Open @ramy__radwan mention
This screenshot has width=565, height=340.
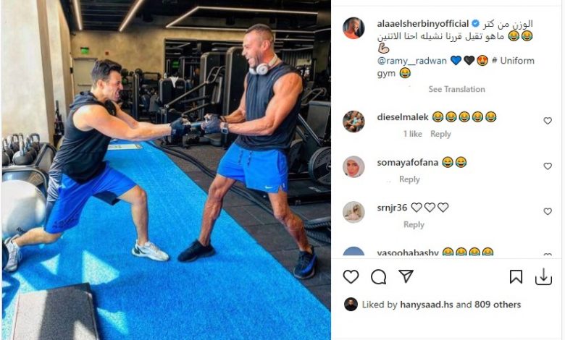tap(412, 61)
